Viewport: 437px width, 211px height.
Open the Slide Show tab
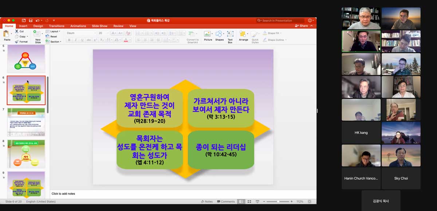coord(99,26)
